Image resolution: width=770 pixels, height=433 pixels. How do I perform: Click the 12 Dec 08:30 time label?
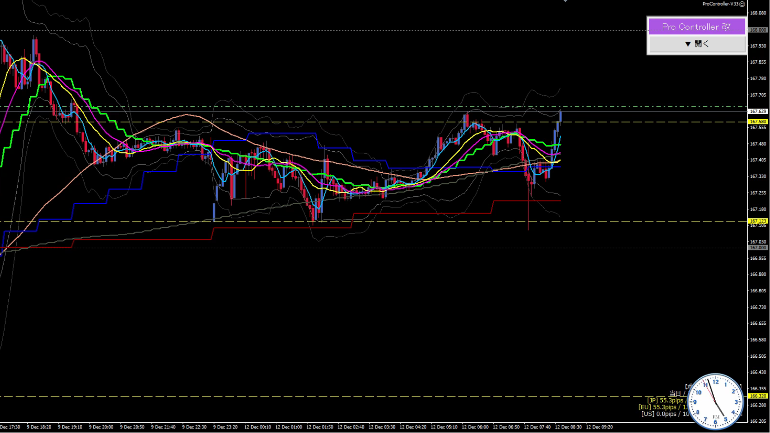point(569,427)
